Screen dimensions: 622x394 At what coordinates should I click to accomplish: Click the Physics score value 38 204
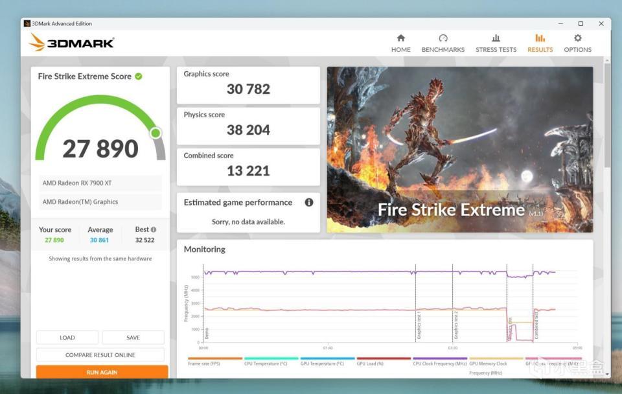coord(248,130)
